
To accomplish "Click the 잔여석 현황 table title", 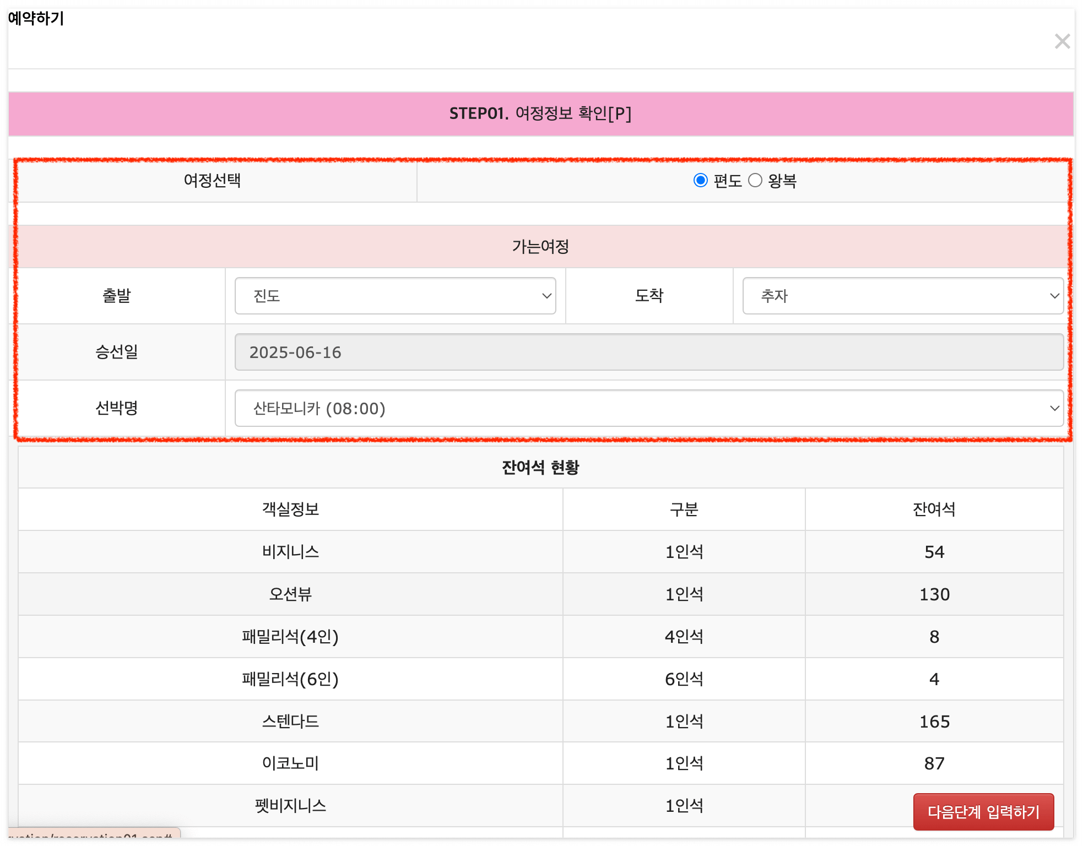I will [x=540, y=467].
